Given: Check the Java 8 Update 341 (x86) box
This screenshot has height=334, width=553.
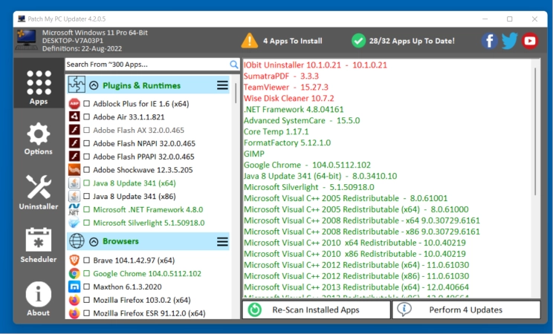Looking at the screenshot, I should click(86, 196).
